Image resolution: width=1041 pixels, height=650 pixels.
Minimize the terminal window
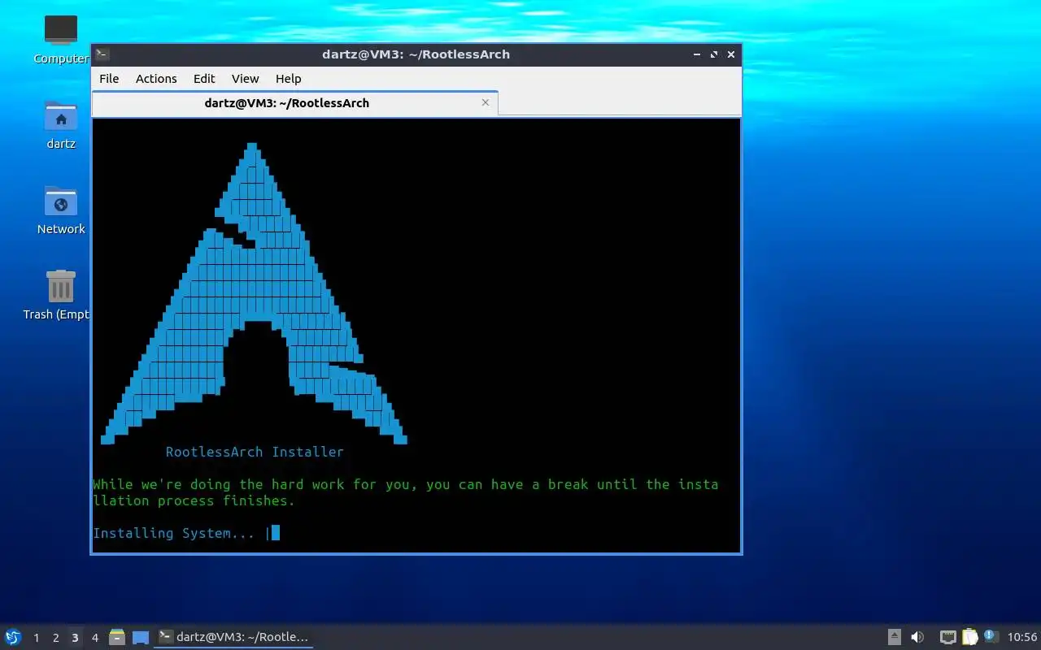(x=697, y=54)
